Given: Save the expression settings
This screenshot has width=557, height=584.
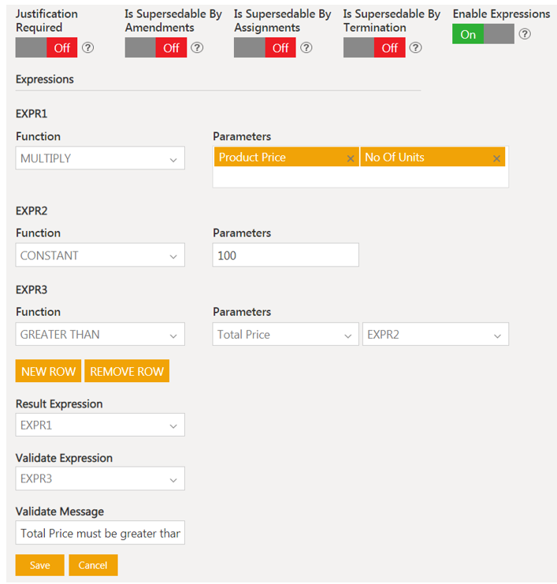Looking at the screenshot, I should [x=39, y=565].
